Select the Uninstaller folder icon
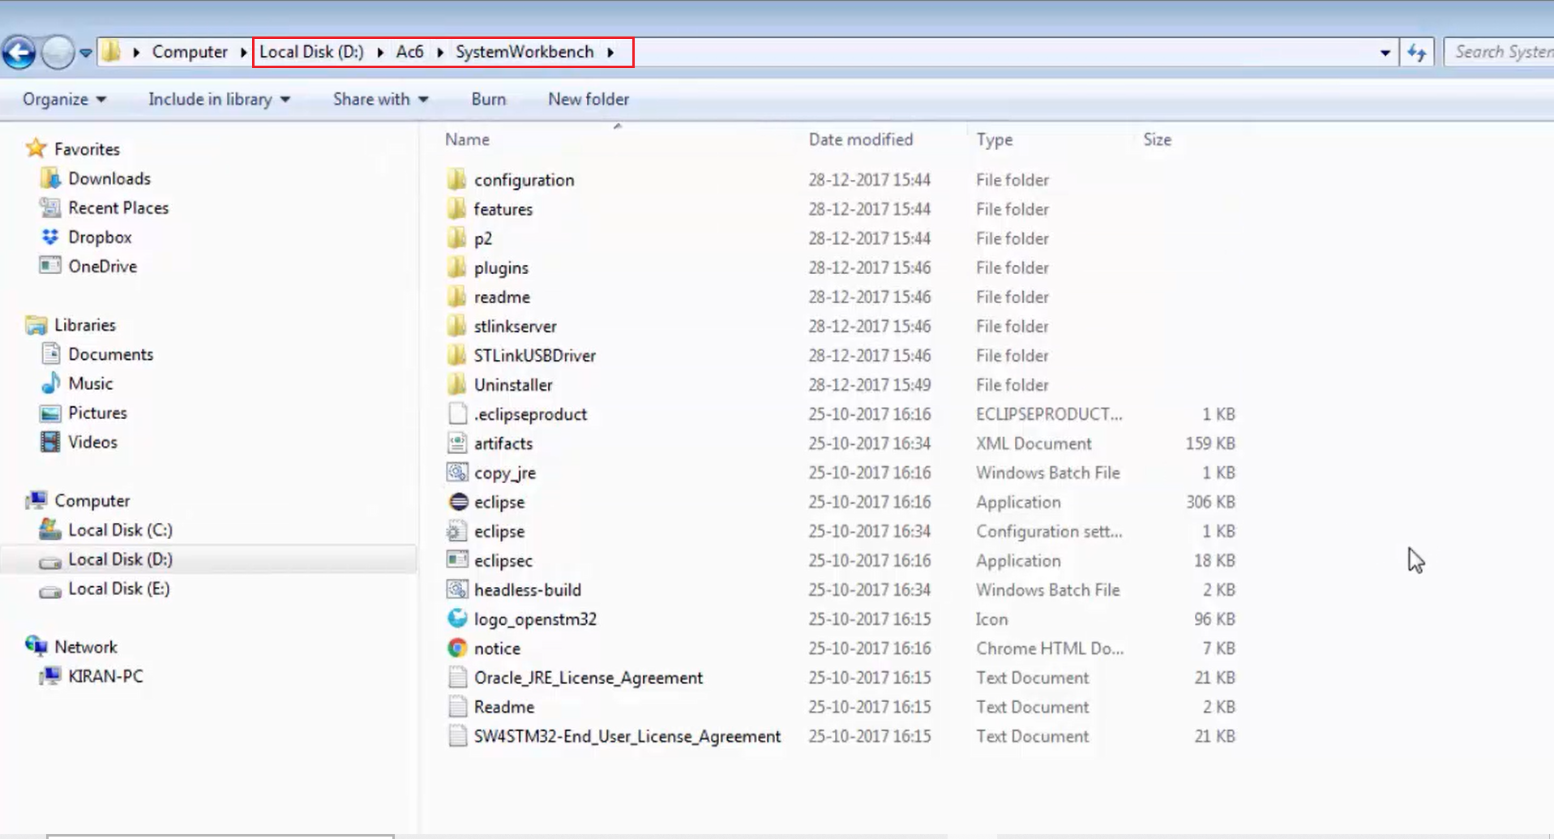Screen dimensions: 1554x839 457,383
